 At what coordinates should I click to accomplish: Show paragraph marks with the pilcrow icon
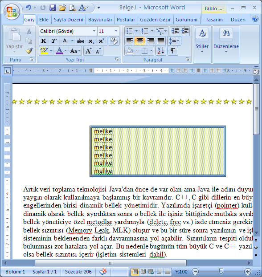(173, 51)
